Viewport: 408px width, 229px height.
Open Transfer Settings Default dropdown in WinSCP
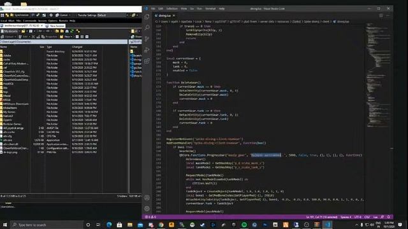[113, 15]
